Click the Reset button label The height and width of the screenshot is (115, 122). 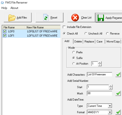pyautogui.click(x=54, y=17)
